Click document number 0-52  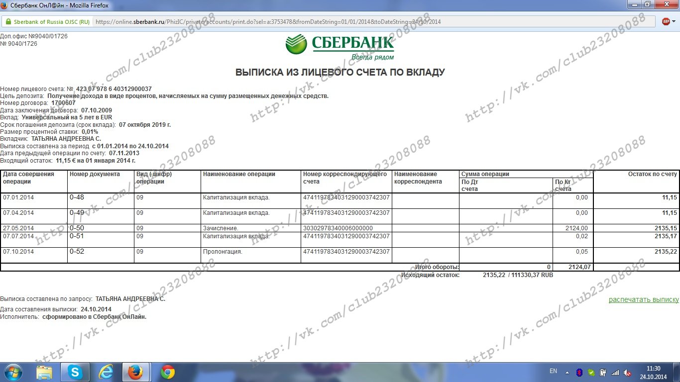[x=77, y=251]
